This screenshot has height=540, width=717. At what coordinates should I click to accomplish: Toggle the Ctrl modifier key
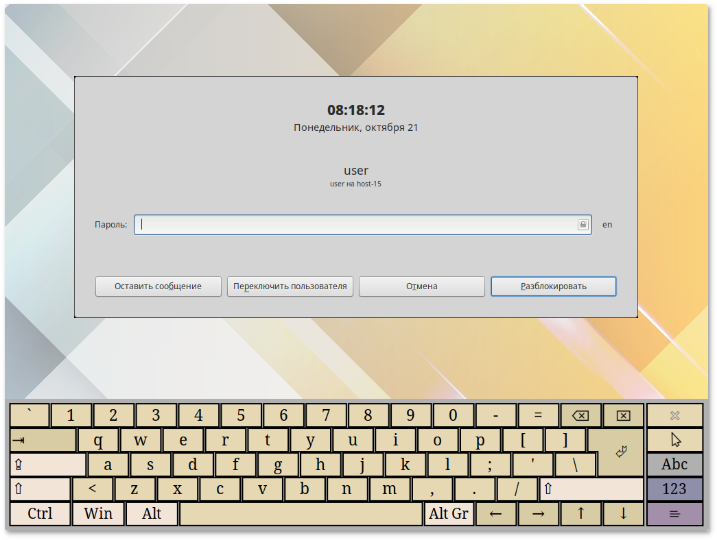[40, 514]
